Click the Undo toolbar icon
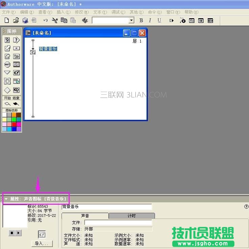Screen dimensions: 249x249 coord(46,20)
